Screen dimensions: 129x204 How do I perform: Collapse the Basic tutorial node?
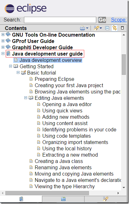tap(18, 72)
